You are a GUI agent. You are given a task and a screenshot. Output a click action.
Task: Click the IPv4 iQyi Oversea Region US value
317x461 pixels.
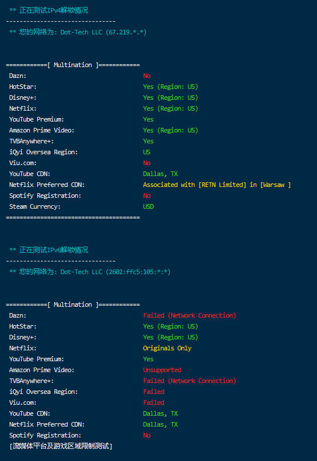tap(146, 152)
